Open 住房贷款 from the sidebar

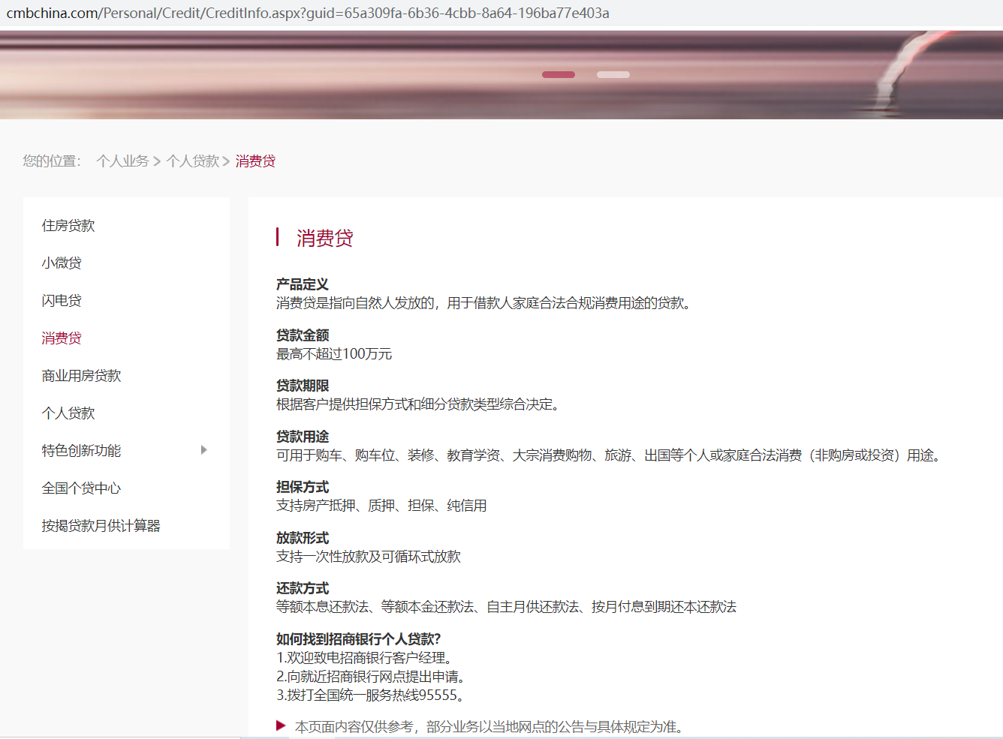[x=68, y=225]
